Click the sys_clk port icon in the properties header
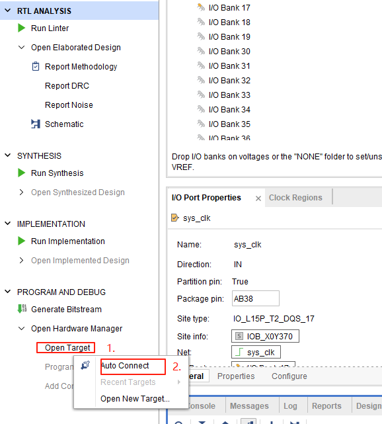Image resolution: width=382 pixels, height=424 pixels. coord(175,218)
